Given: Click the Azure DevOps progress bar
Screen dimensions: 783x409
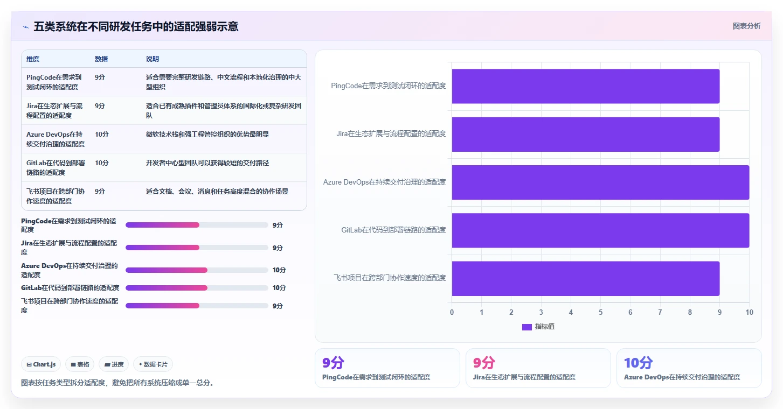Looking at the screenshot, I should [197, 270].
